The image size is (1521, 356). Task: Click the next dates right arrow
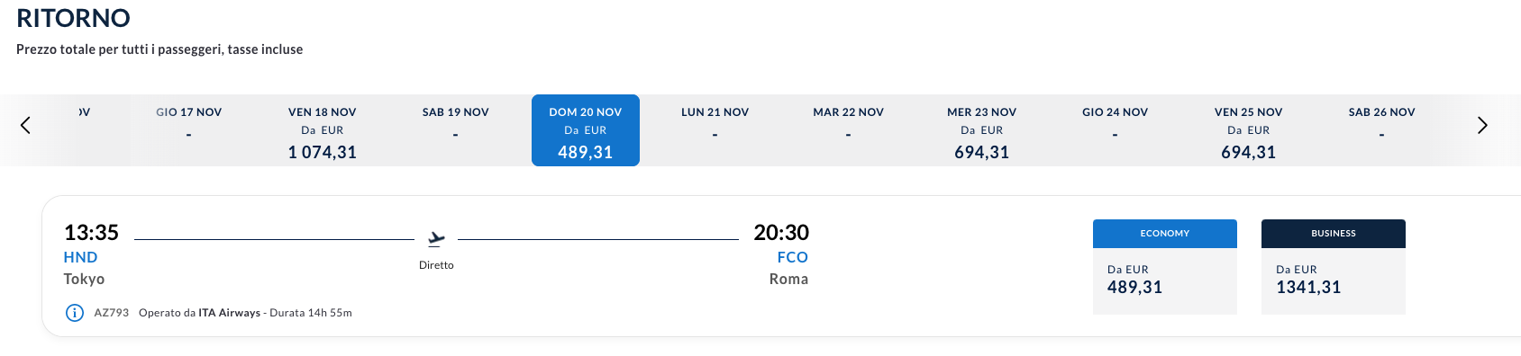(1482, 125)
